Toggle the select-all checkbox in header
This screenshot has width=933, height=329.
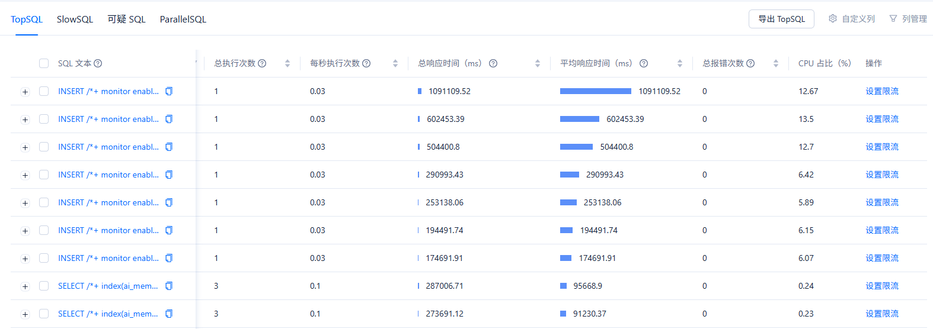point(44,63)
